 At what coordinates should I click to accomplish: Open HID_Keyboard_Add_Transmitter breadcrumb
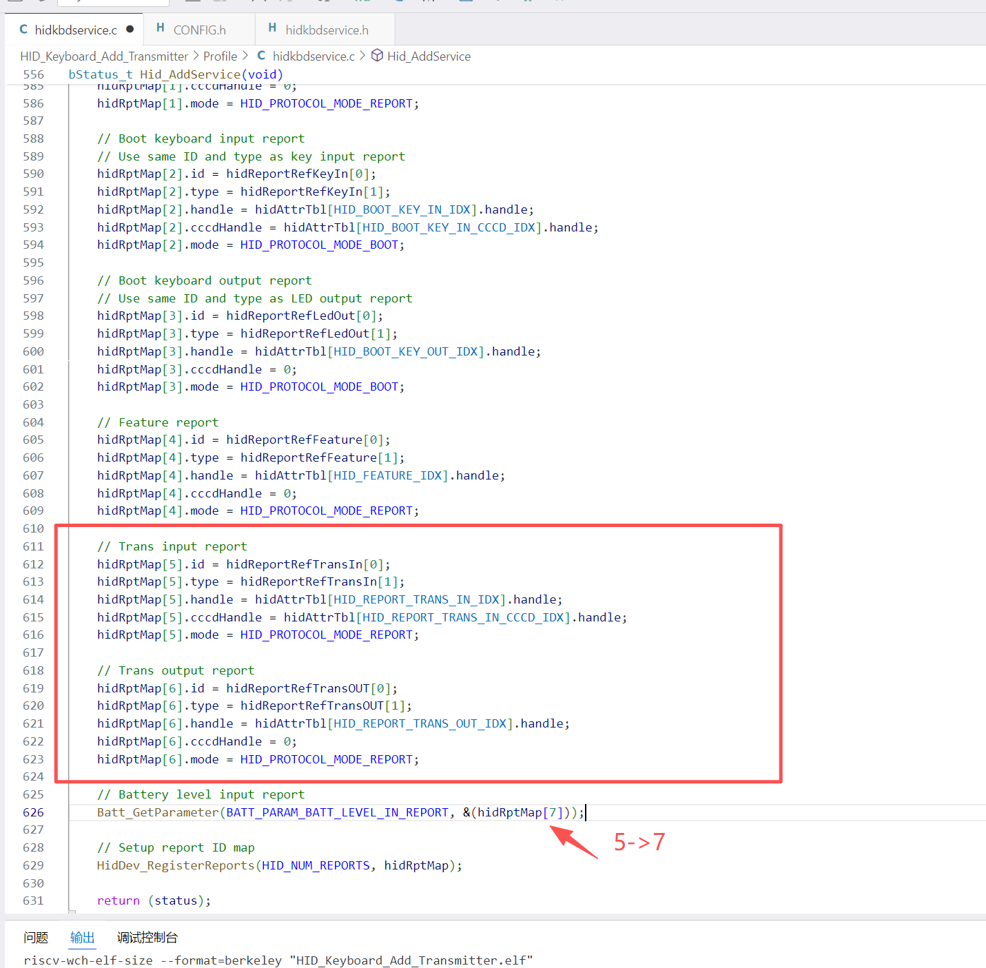coord(104,56)
